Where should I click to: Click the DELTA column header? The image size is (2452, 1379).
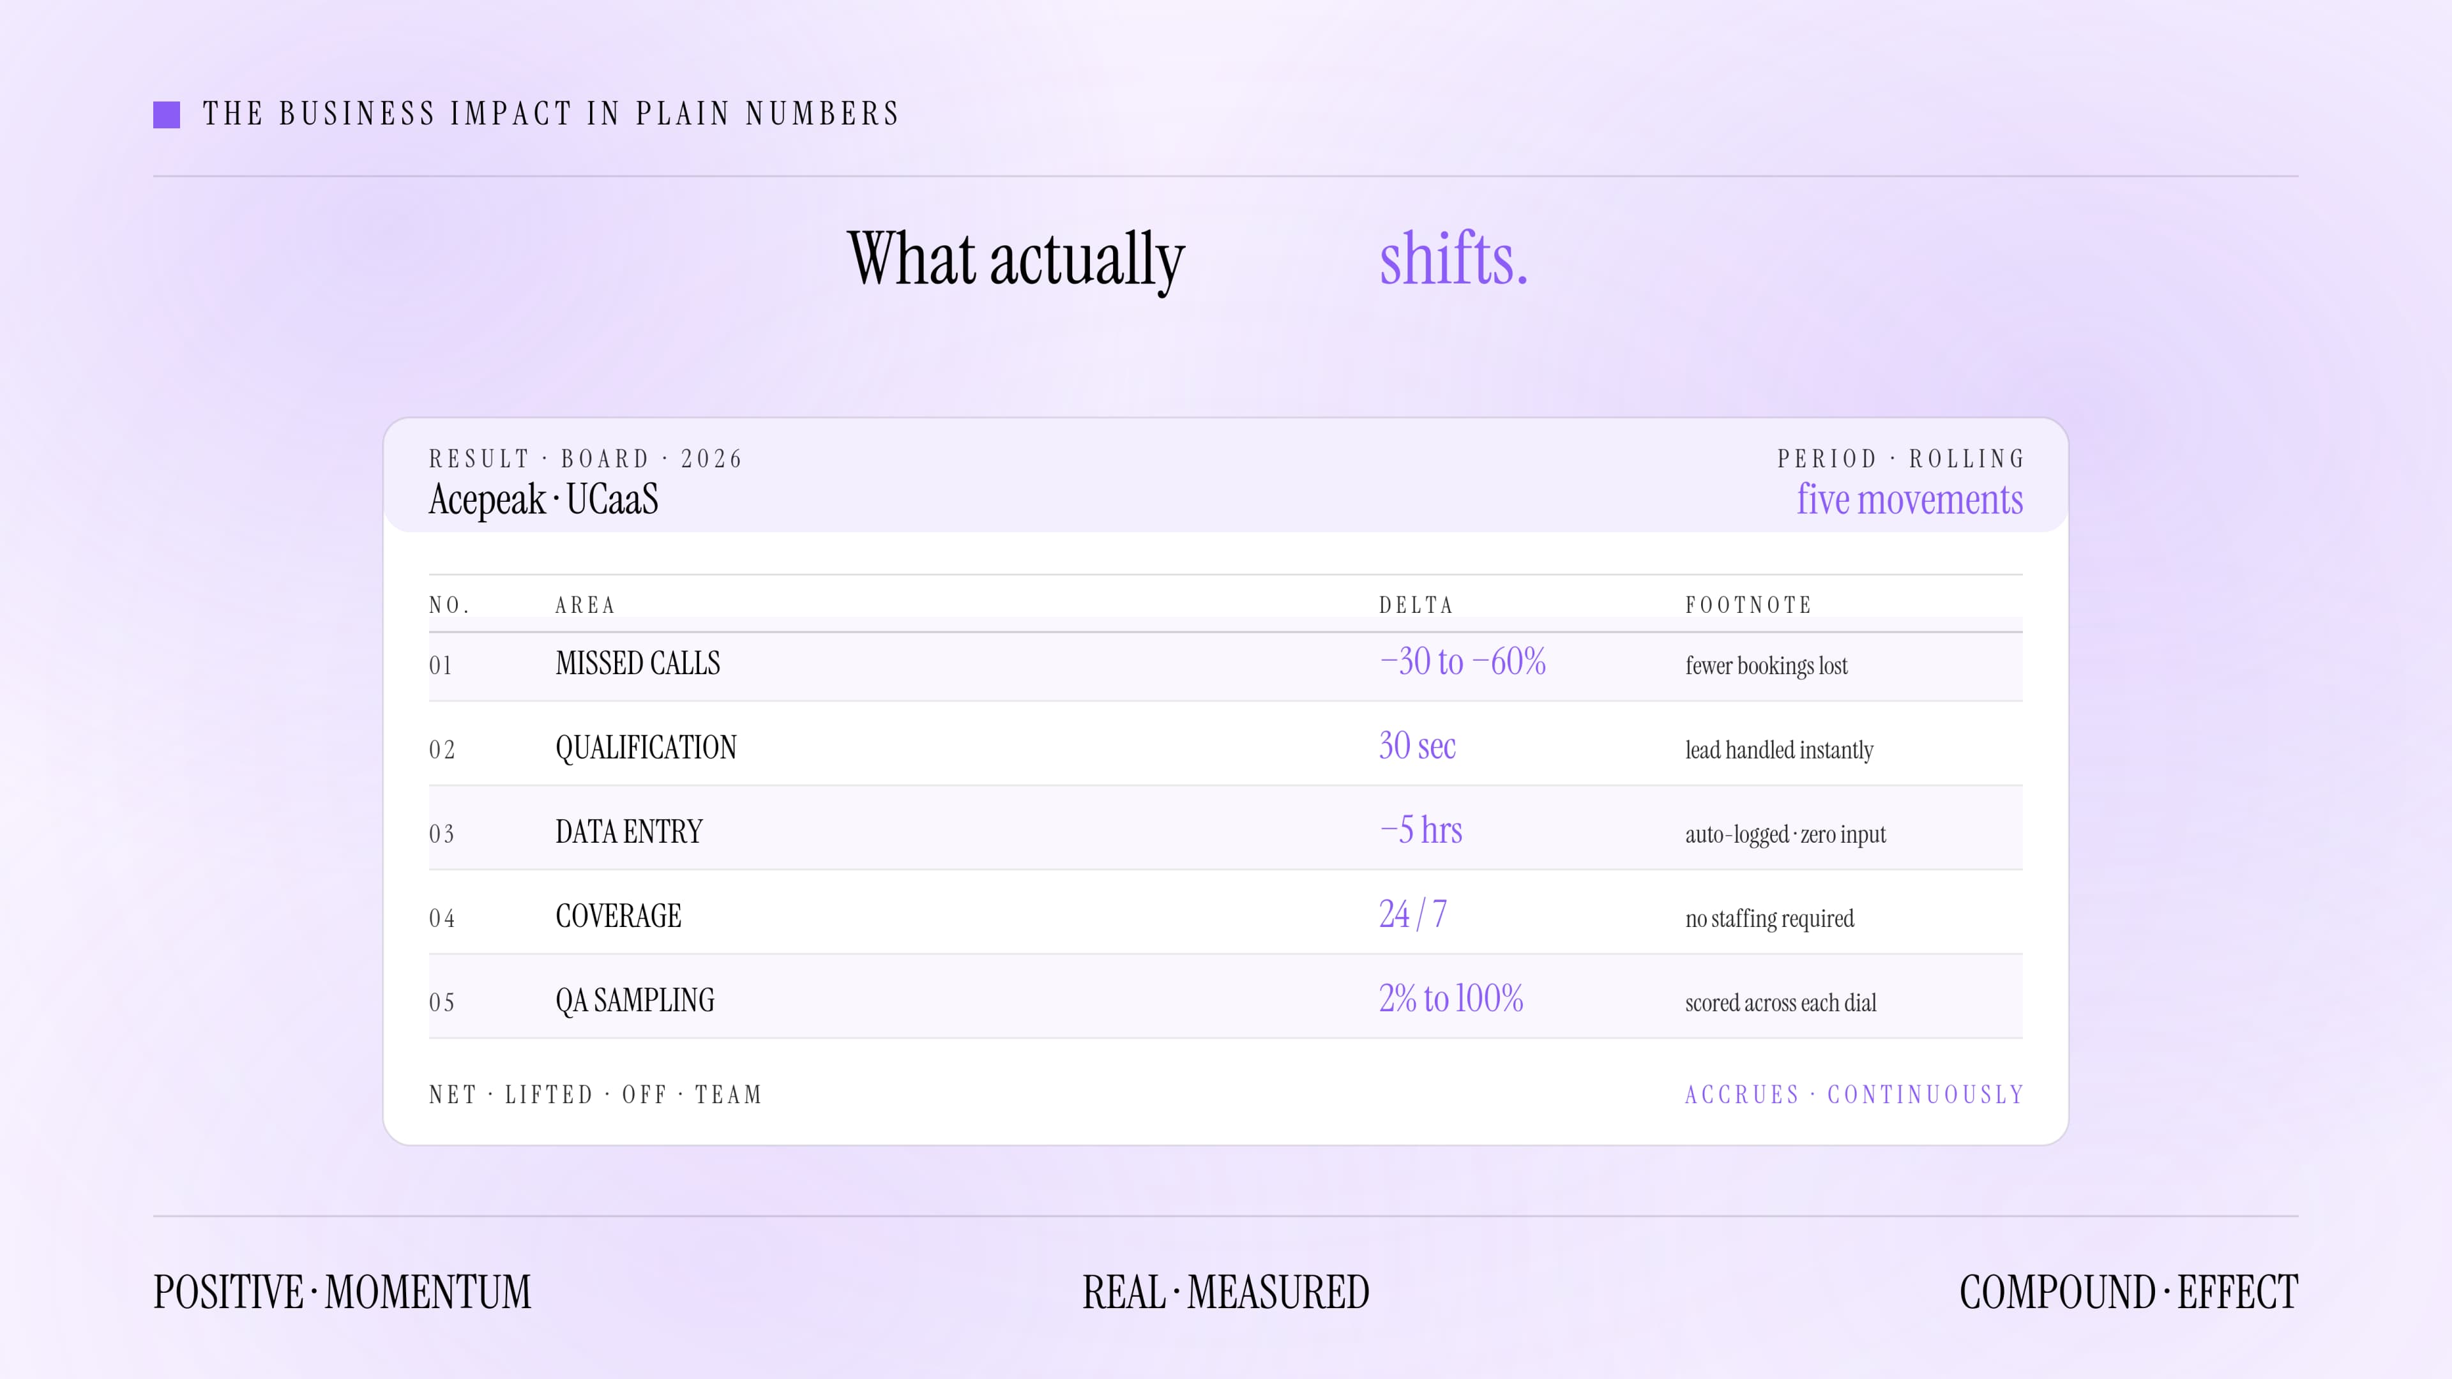coord(1416,605)
